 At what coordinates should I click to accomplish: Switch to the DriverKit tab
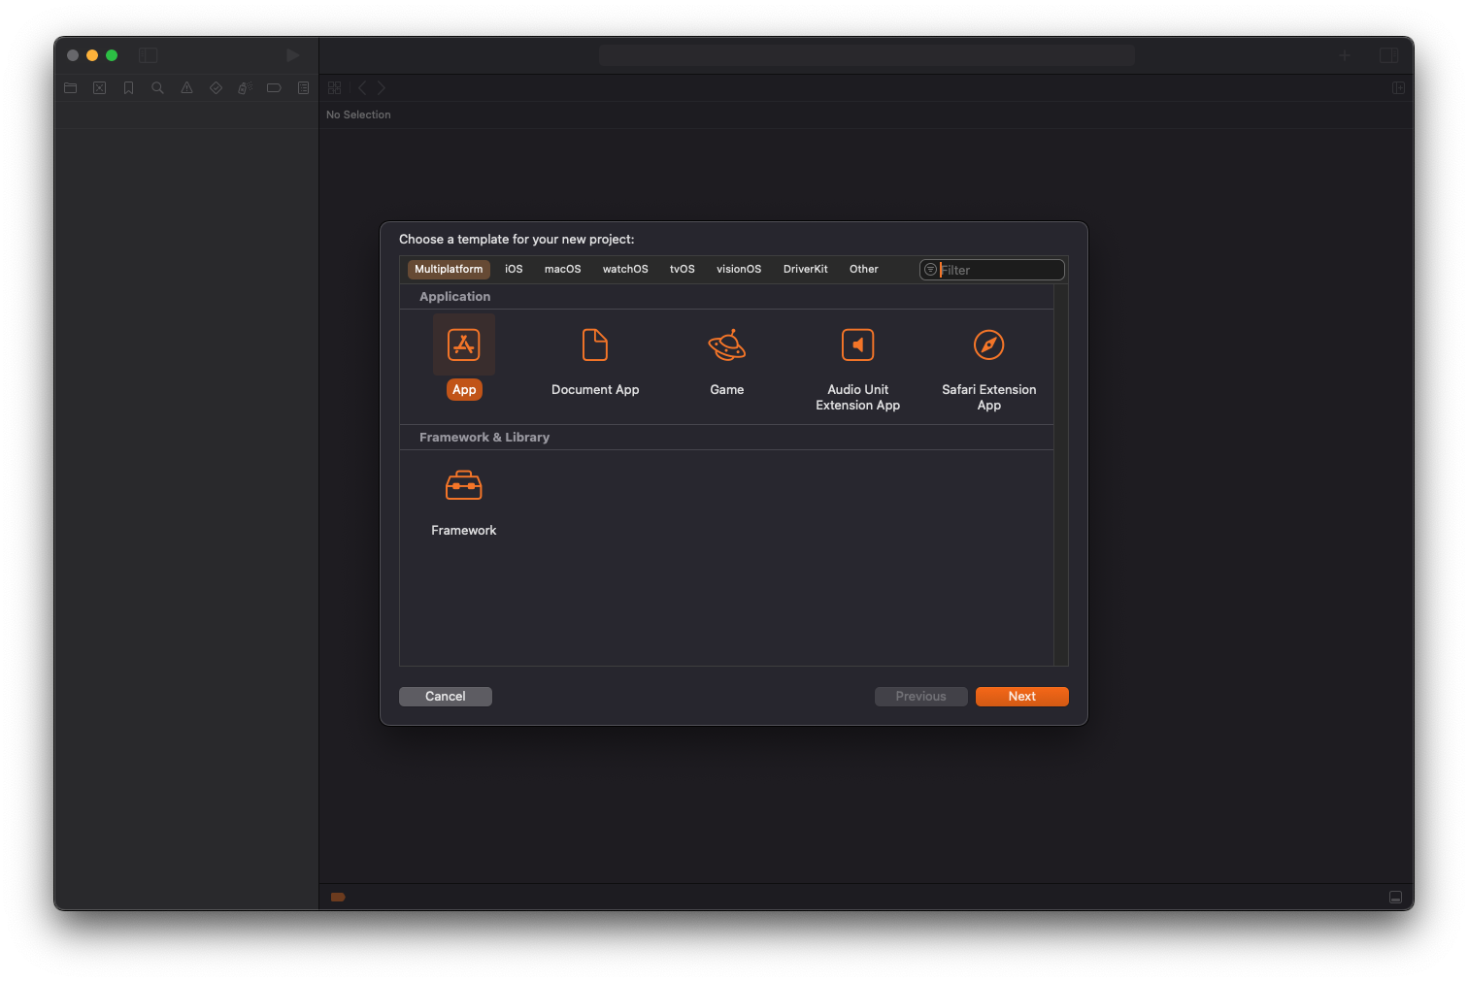coord(806,269)
